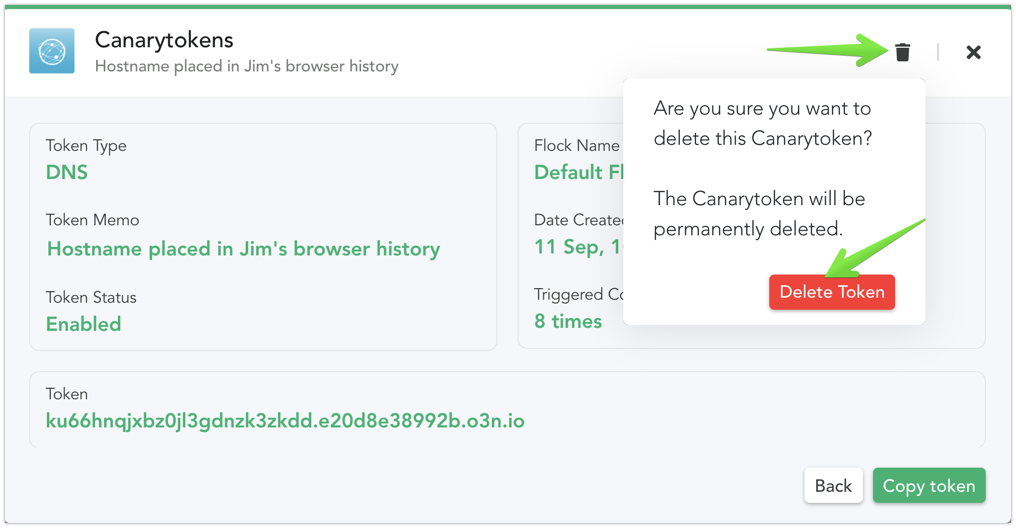Viewport: 1016px width, 528px height.
Task: Click the DNS token type value
Action: (x=67, y=172)
